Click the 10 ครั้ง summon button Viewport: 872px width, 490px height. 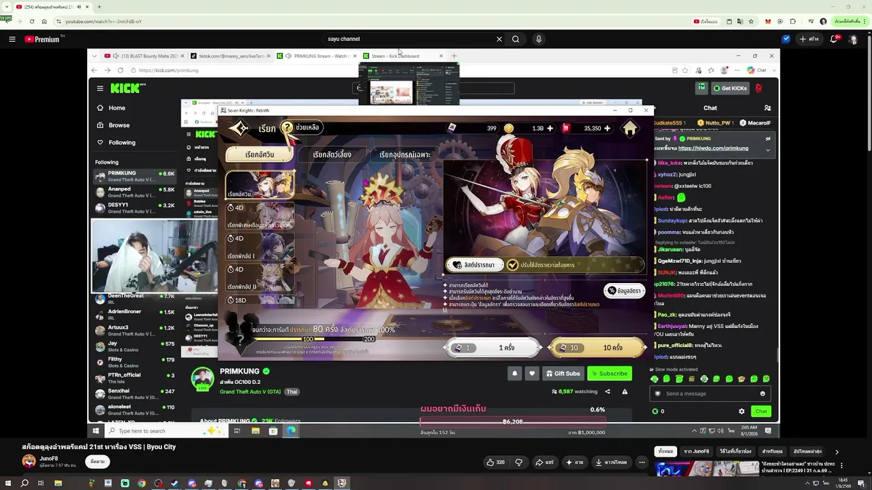coord(598,348)
